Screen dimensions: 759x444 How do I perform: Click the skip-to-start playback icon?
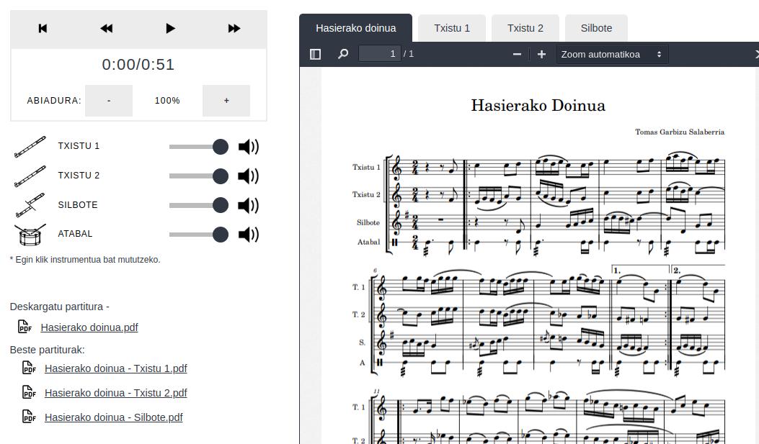pos(43,29)
